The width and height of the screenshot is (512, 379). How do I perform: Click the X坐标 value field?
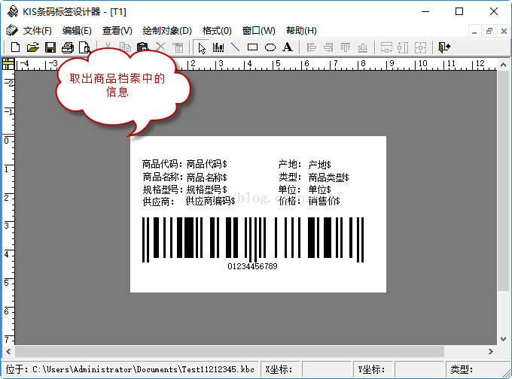pyautogui.click(x=326, y=369)
